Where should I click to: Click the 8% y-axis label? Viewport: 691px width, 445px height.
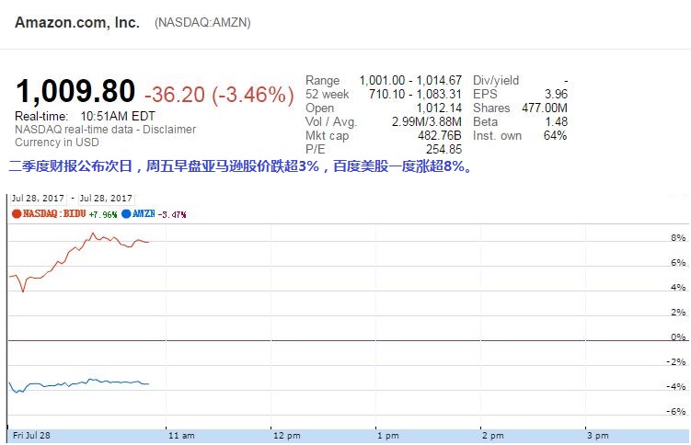point(678,238)
